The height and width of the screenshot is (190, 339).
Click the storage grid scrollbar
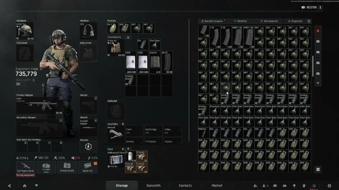pyautogui.click(x=313, y=66)
